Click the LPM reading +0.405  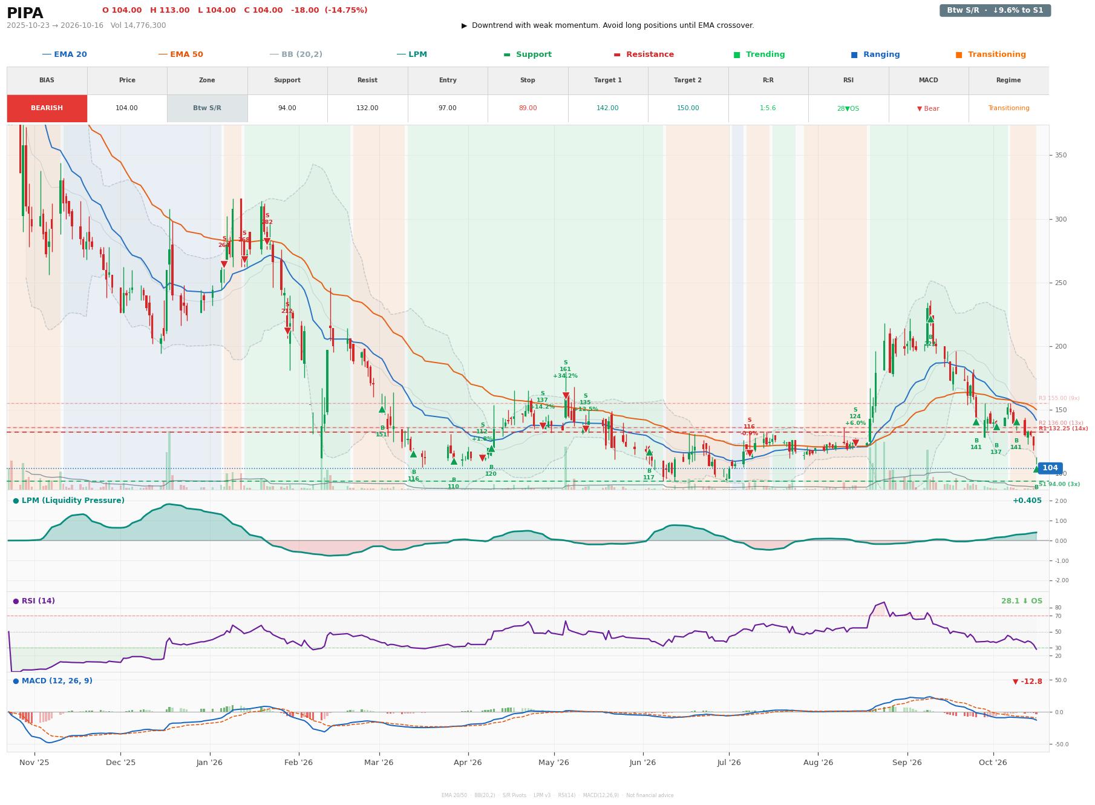(x=1027, y=501)
